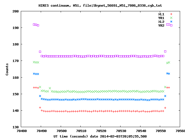Image resolution: width=185 pixels, height=139 pixels.
Task: Click the x-axis tick label 70530
Action: [121, 131]
